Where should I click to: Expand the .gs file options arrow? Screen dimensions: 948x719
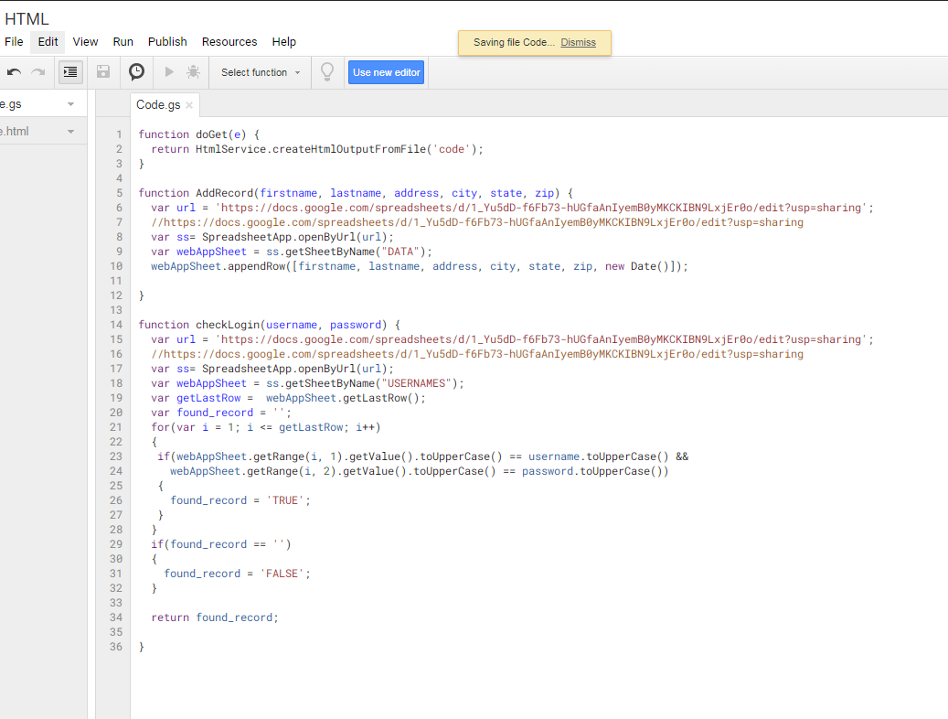[70, 104]
